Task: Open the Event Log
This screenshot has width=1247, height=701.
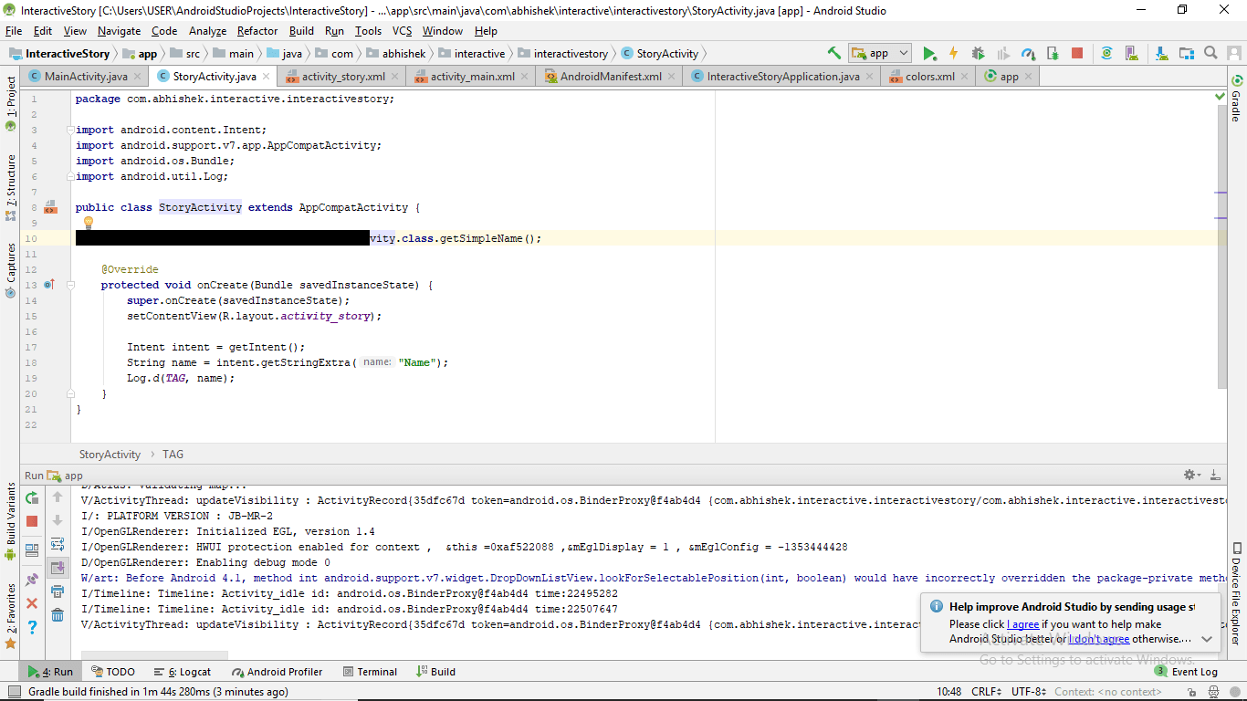Action: click(1186, 672)
